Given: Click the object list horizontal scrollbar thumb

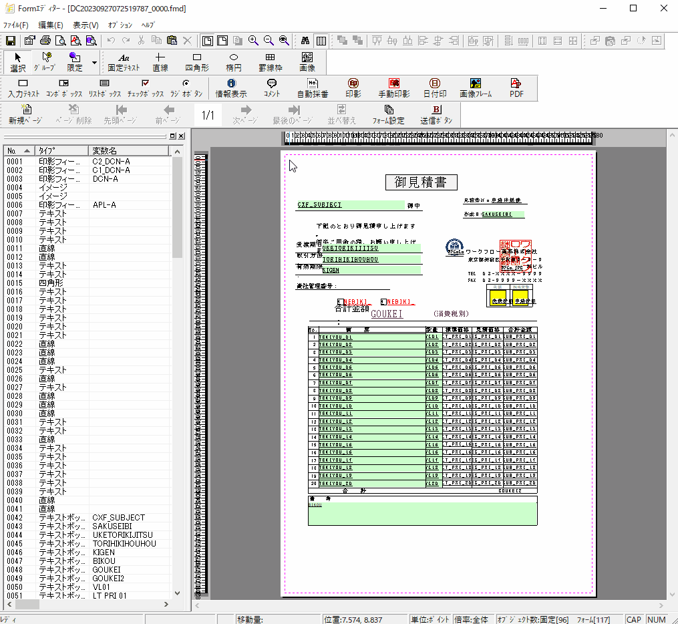Looking at the screenshot, I should point(27,604).
